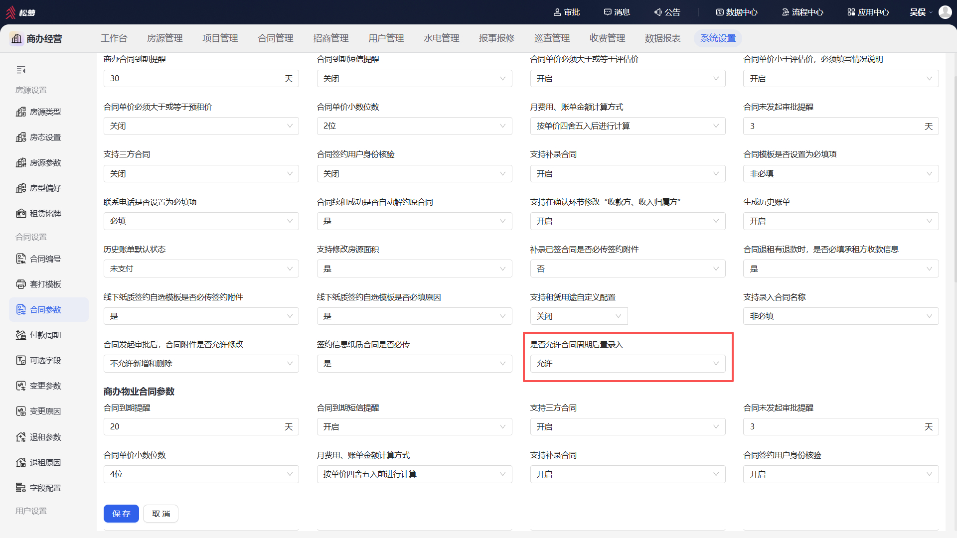
Task: Switch to the 房源管理 tab
Action: 165,38
